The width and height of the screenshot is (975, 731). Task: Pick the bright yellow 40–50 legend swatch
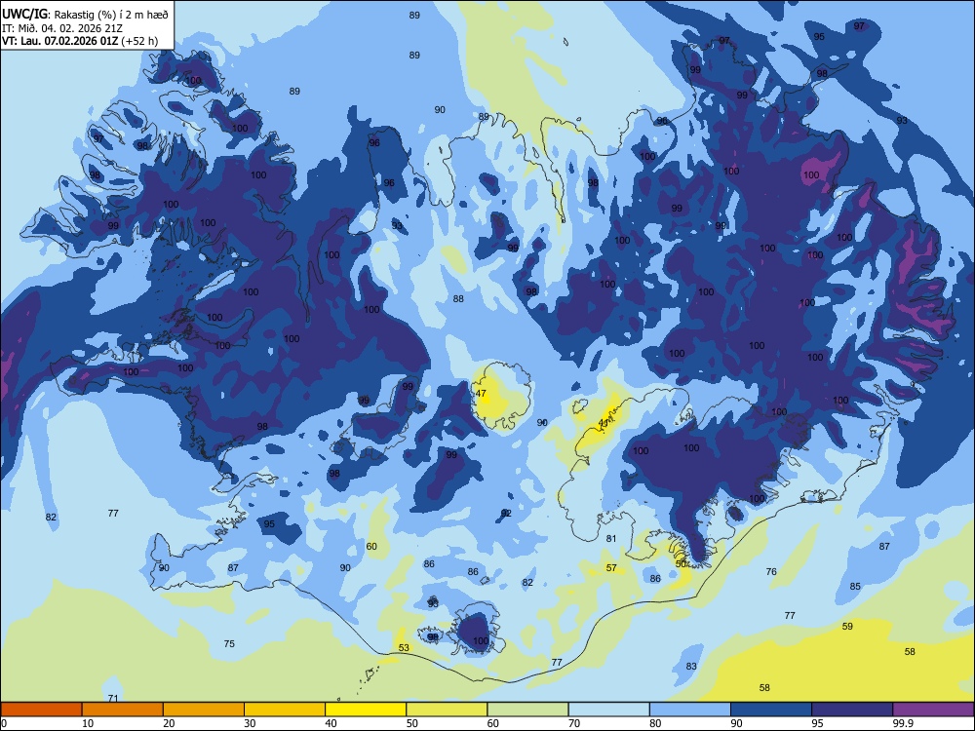pos(366,710)
